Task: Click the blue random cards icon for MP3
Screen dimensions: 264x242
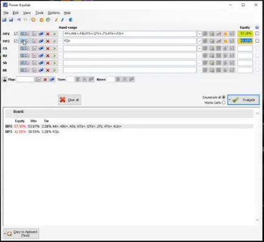Action: (41, 41)
